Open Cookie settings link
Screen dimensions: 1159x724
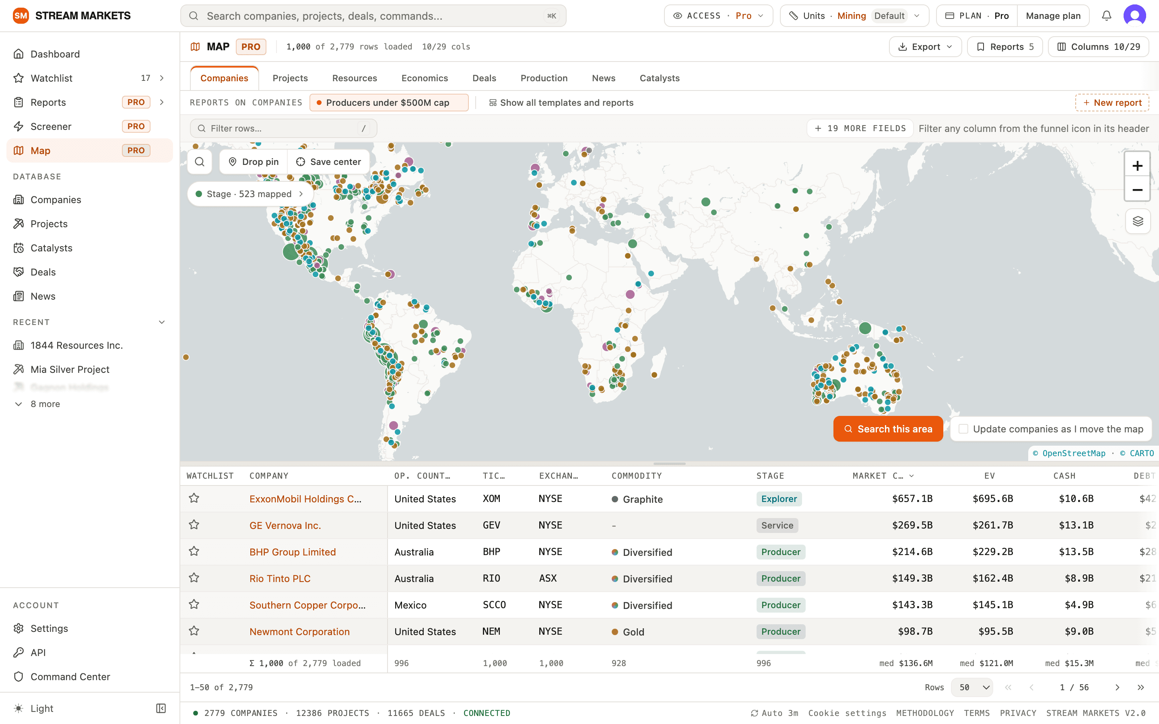point(847,713)
